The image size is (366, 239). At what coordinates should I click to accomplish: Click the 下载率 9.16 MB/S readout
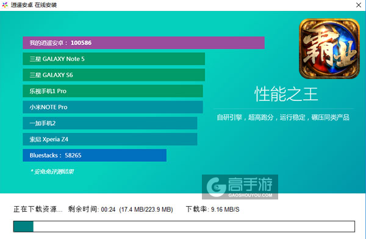(x=213, y=209)
